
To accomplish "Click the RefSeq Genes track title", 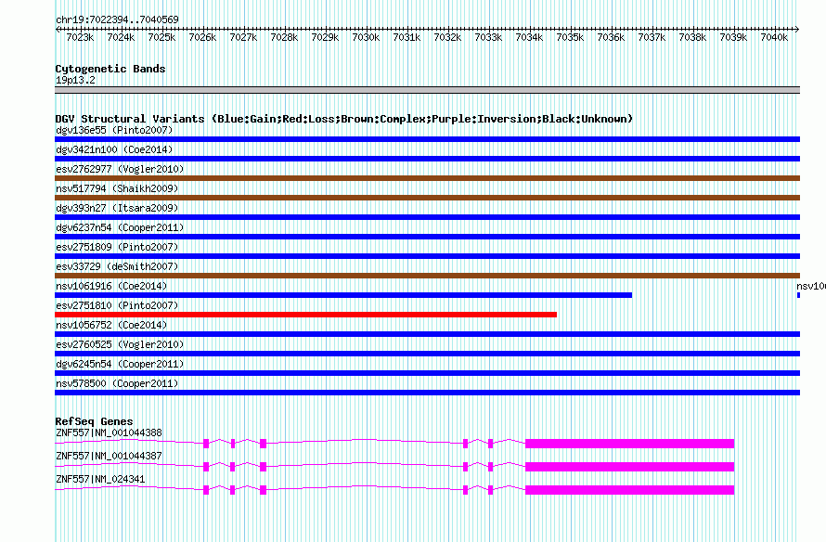I will click(94, 421).
